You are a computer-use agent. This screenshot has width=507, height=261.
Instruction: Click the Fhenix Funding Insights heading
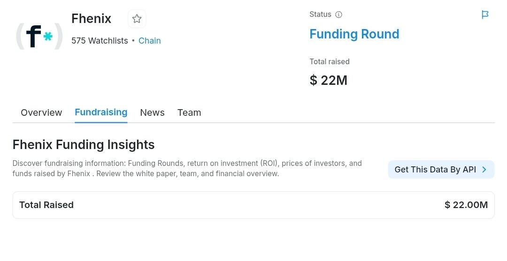pyautogui.click(x=84, y=144)
